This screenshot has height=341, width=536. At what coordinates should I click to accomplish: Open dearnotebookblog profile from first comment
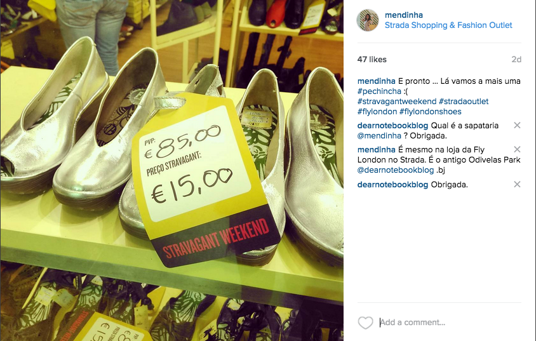[392, 125]
